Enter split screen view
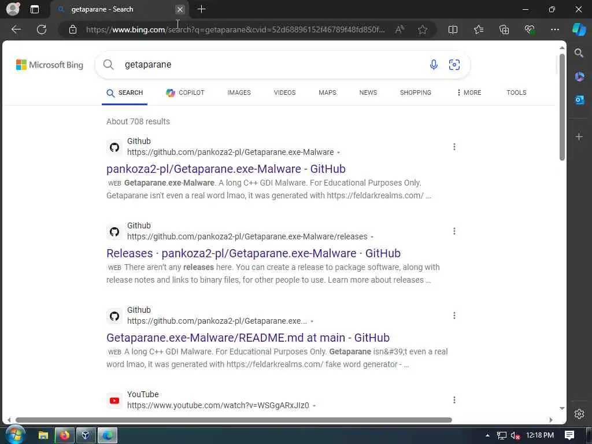592x444 pixels. [453, 29]
